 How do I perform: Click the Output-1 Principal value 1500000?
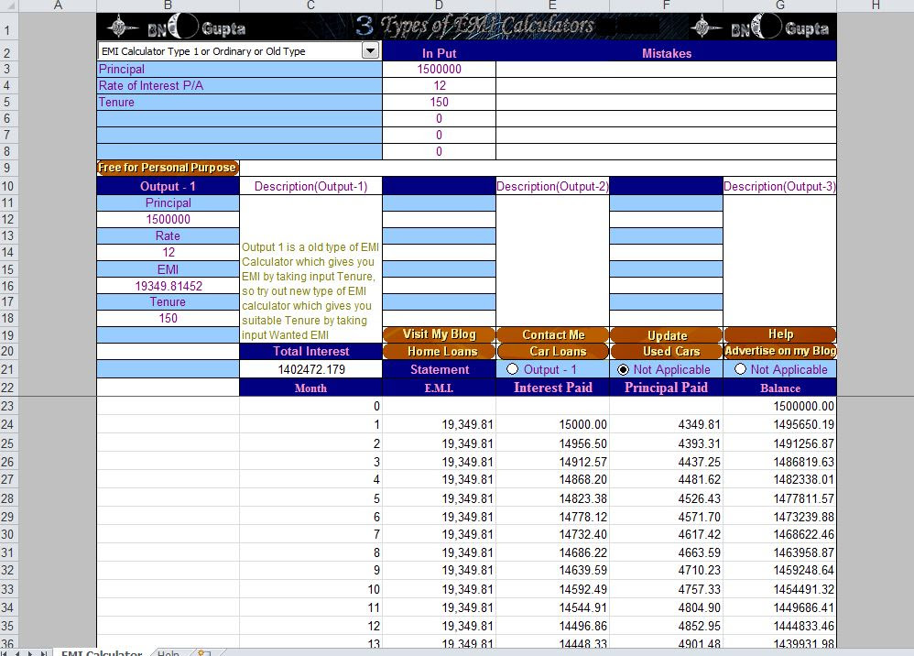[168, 219]
